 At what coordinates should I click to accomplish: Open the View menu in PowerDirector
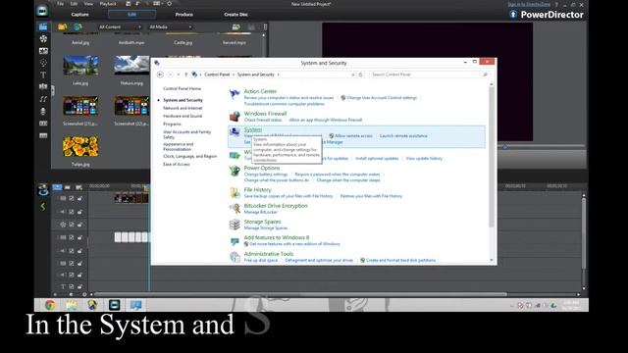(x=88, y=4)
